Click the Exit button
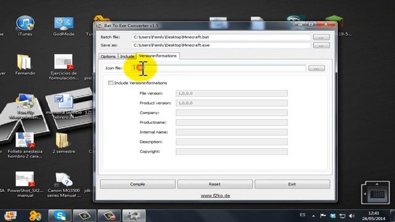395x222 pixels. [292, 184]
